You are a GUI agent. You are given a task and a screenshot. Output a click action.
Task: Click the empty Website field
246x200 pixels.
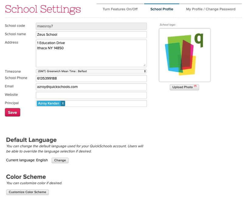91,95
